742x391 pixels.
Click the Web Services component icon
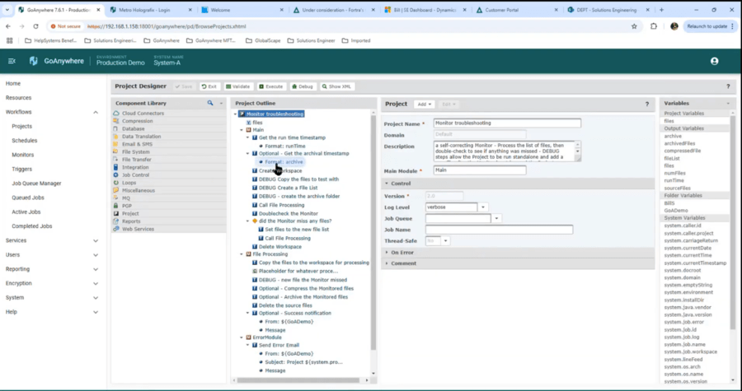(x=115, y=229)
